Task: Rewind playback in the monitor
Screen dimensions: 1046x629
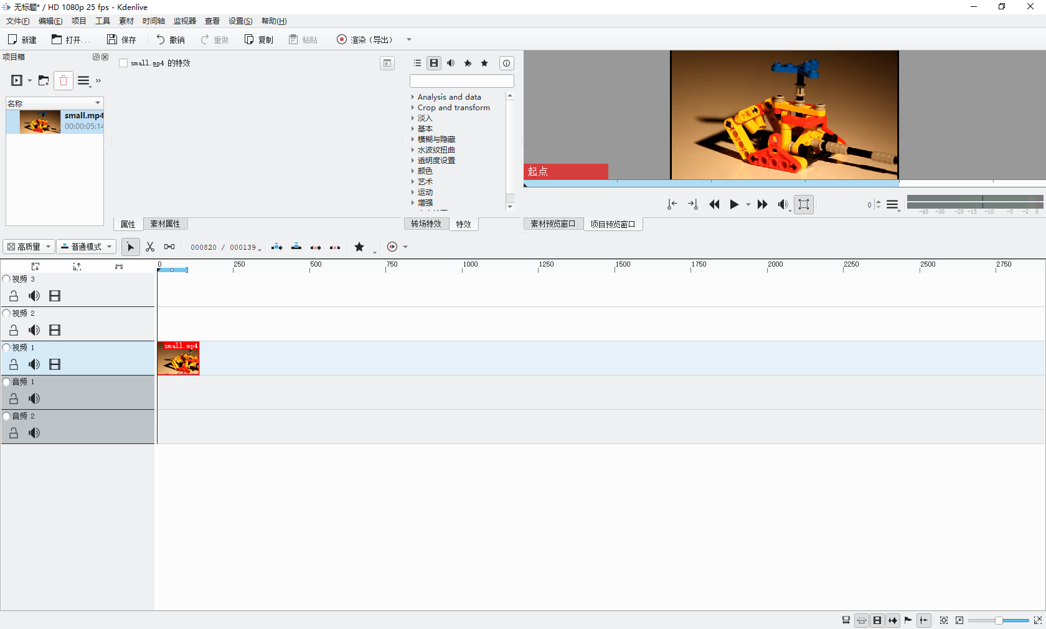Action: pyautogui.click(x=714, y=204)
